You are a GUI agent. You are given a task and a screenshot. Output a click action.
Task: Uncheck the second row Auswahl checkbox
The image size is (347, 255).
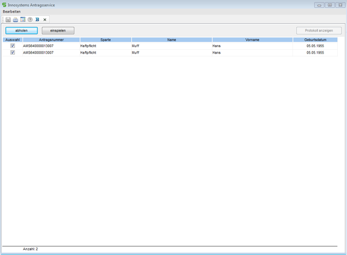(x=12, y=52)
